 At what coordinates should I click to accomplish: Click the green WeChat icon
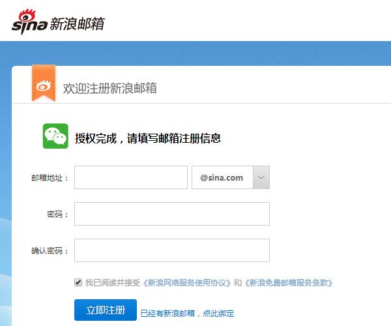click(55, 136)
